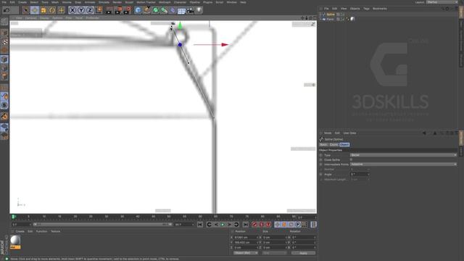The image size is (464, 261).
Task: Toggle Position keyframe recording
Action: (x=277, y=225)
